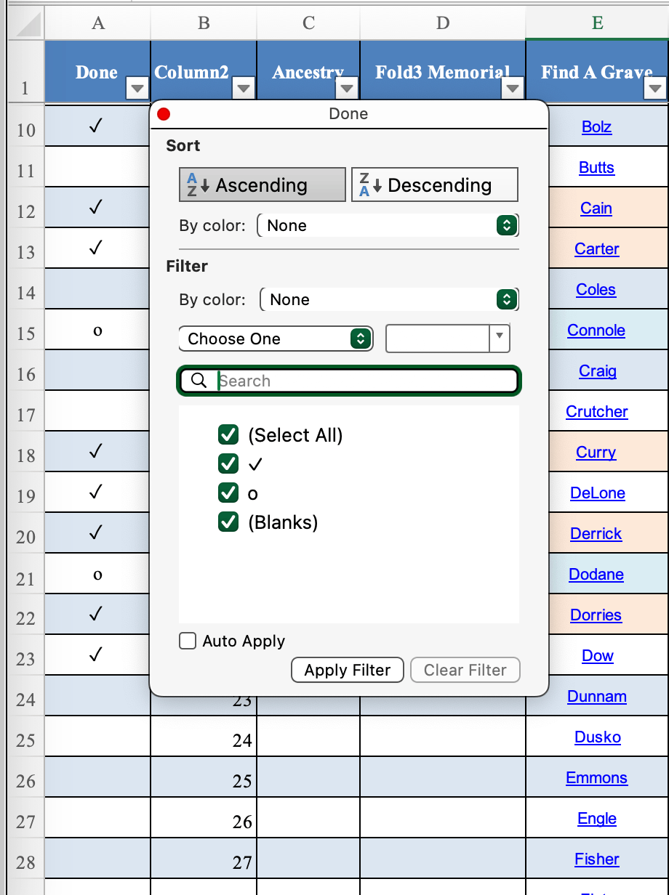Uncheck the (Select All) checkbox
669x895 pixels.
pos(228,434)
